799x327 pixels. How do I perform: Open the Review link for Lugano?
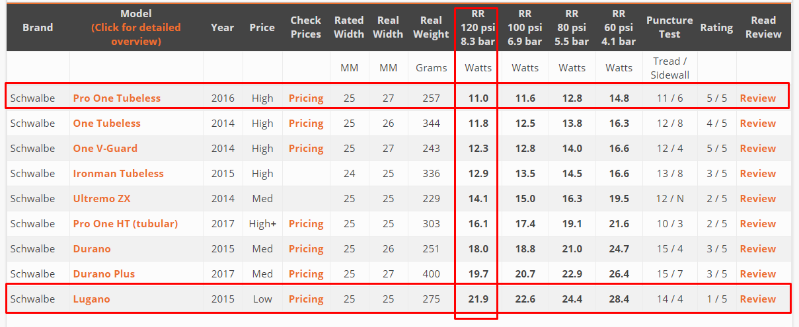coord(758,299)
